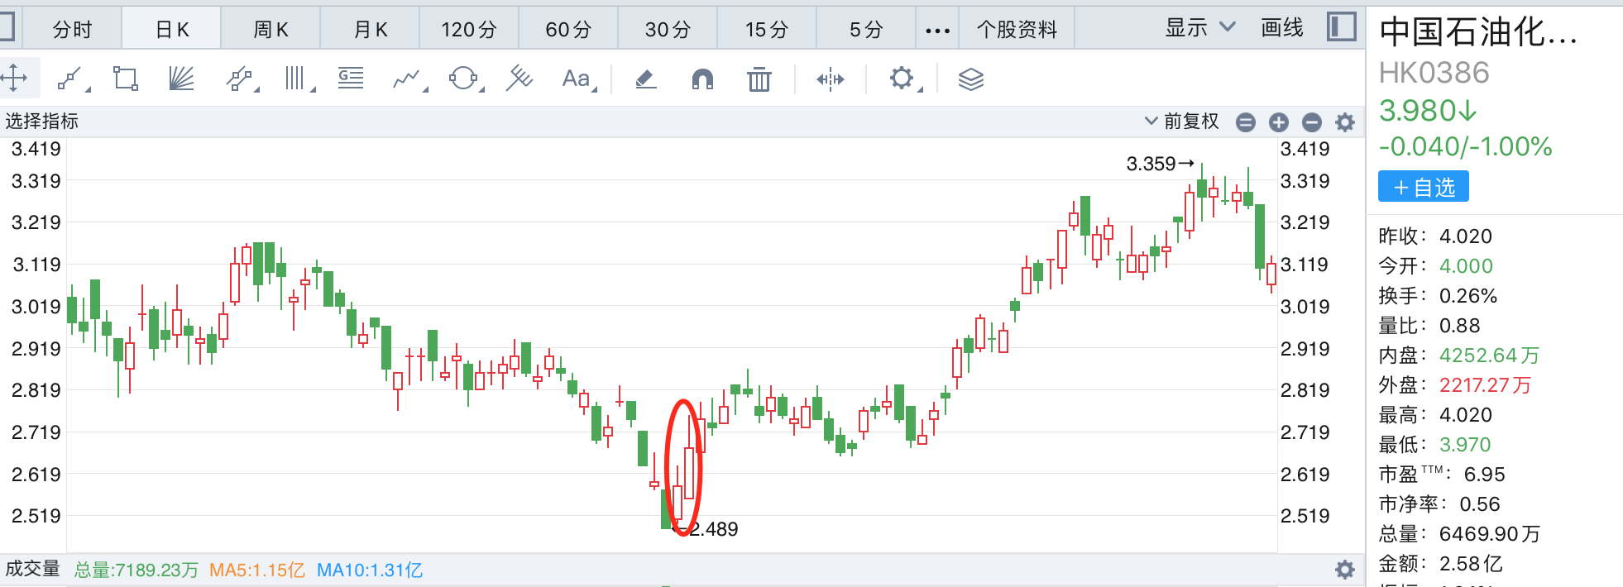The height and width of the screenshot is (587, 1623).
Task: Open the layers stack icon
Action: 970,79
